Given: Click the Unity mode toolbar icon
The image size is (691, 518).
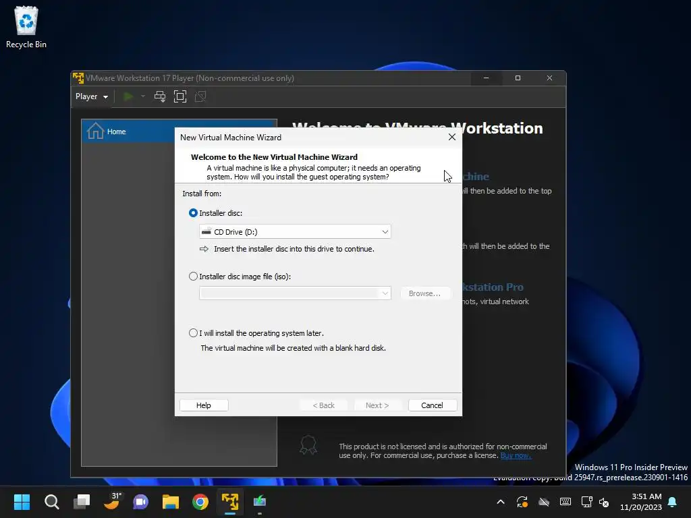Looking at the screenshot, I should click(200, 96).
